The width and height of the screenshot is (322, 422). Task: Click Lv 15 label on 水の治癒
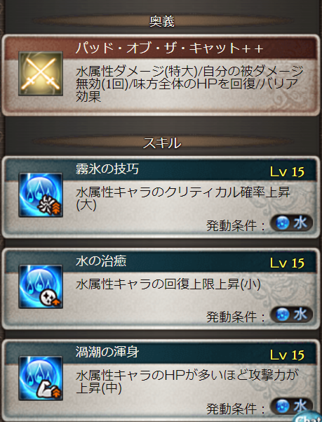[x=287, y=263]
